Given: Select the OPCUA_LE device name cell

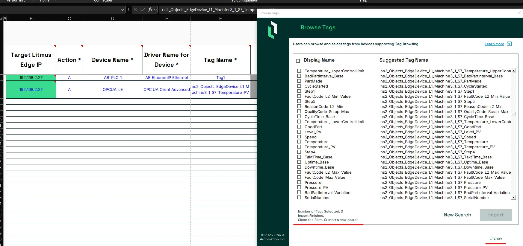Looking at the screenshot, I should [113, 89].
